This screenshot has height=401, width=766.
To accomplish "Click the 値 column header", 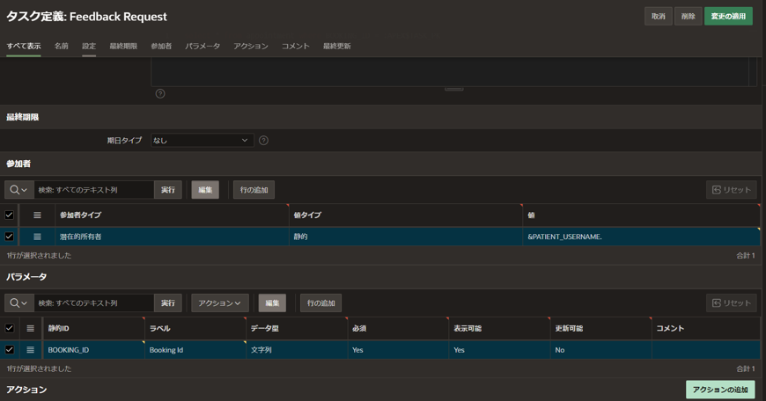I will [642, 215].
